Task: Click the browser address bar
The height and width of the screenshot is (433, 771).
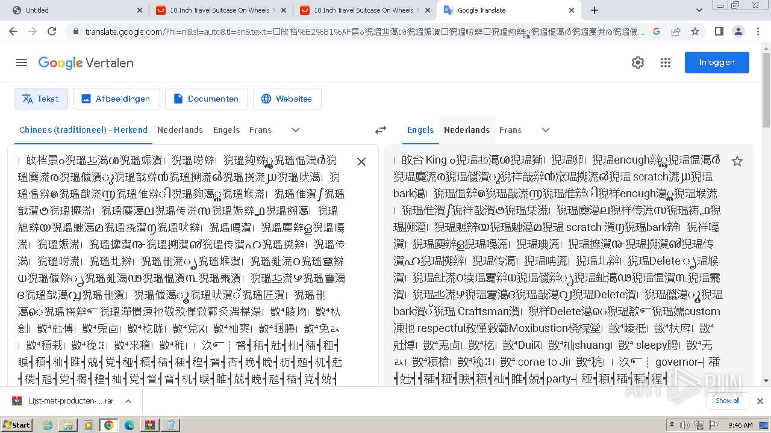Action: point(364,31)
